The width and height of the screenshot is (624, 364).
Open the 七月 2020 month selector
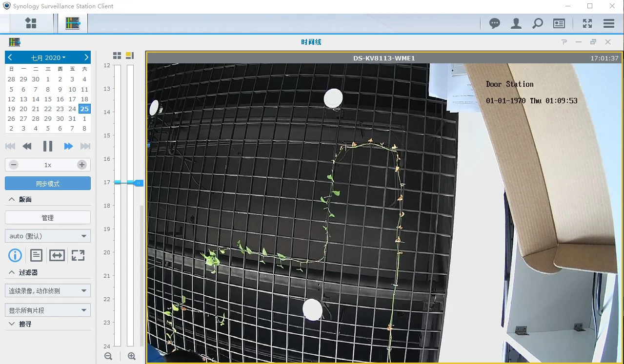tap(48, 57)
